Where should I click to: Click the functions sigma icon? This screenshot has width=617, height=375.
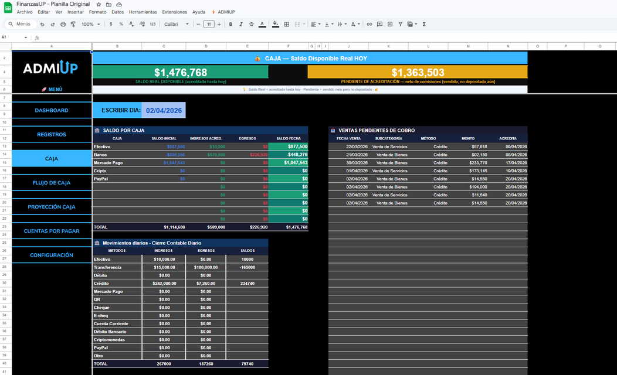(424, 24)
